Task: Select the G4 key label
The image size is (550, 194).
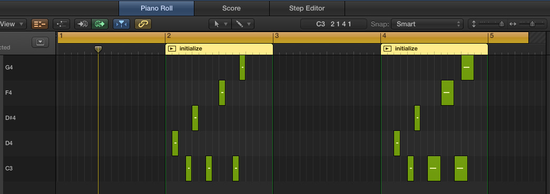Action: coord(9,67)
